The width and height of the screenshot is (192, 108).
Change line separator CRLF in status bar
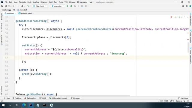(166, 101)
